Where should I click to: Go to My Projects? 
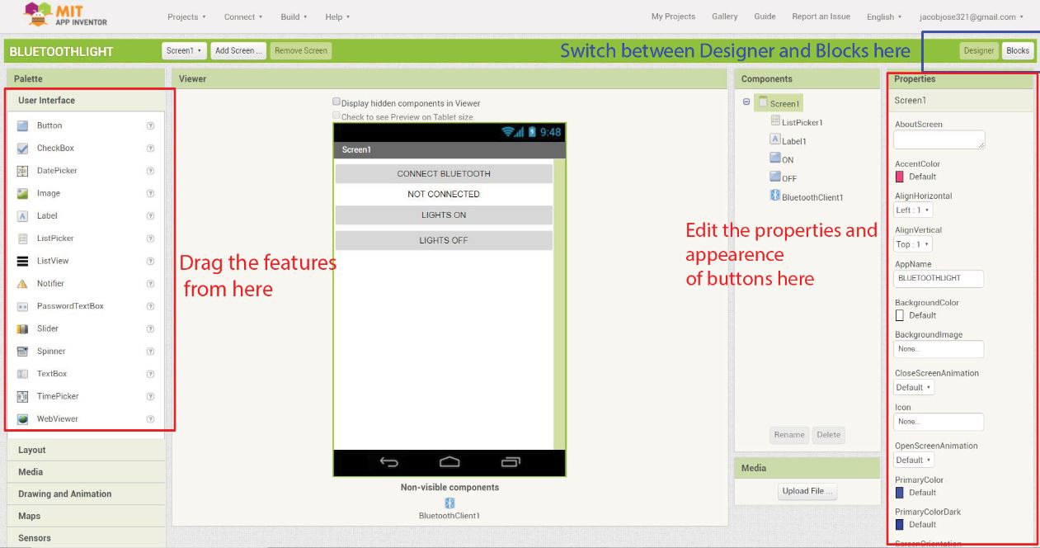pyautogui.click(x=673, y=17)
